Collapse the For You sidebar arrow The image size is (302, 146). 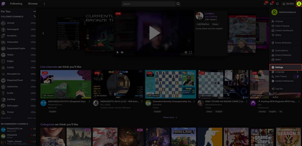point(35,11)
